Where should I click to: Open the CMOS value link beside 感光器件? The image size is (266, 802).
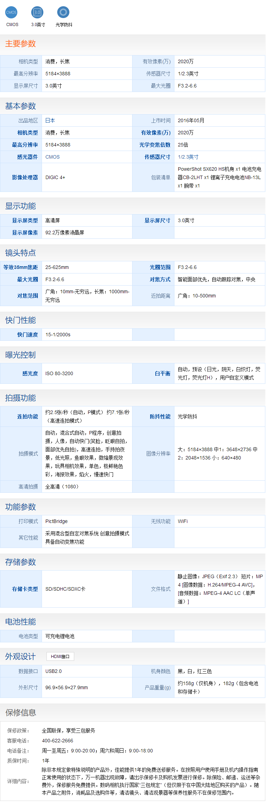point(52,157)
